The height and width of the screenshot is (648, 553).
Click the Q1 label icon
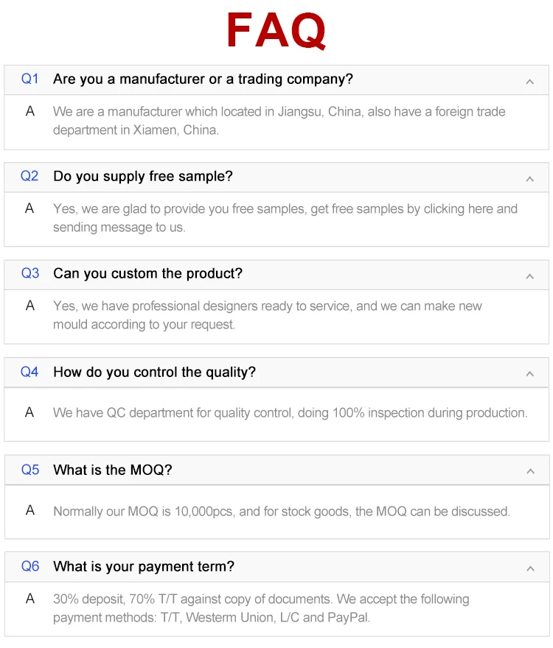click(x=30, y=79)
